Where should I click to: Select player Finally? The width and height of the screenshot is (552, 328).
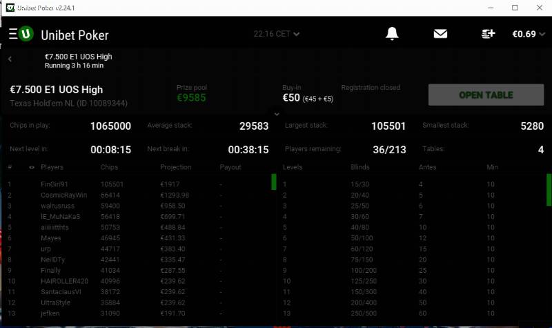(x=50, y=271)
